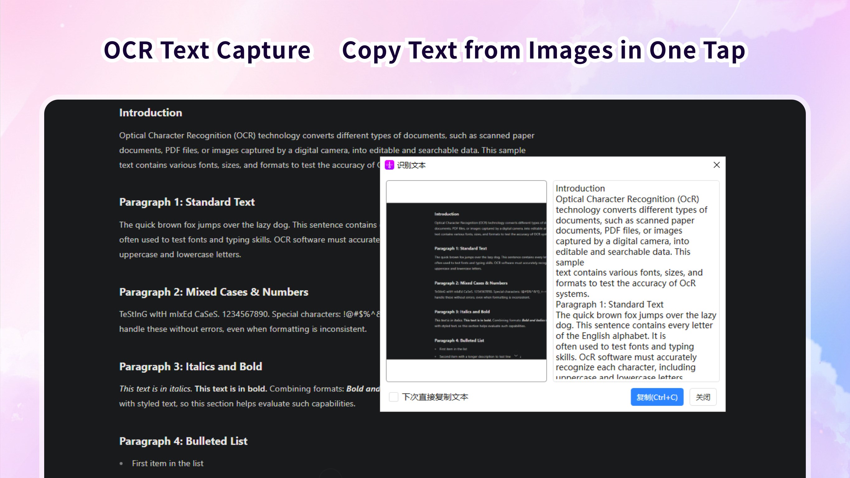Click 'Paragraph 2: Mixed Cases & Numbers' heading
The width and height of the screenshot is (850, 478).
(213, 292)
